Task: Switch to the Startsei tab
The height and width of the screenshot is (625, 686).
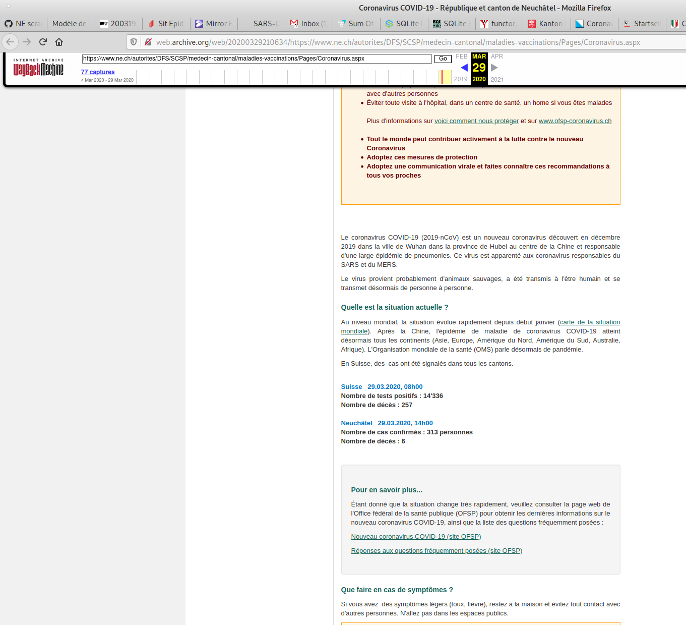Action: point(642,24)
